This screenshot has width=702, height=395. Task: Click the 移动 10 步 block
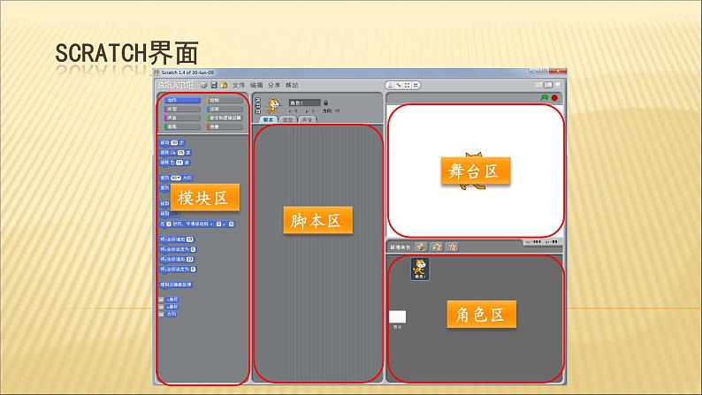click(x=172, y=142)
